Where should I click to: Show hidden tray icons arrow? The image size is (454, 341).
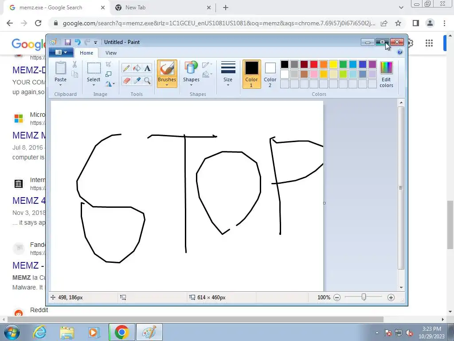tap(377, 333)
